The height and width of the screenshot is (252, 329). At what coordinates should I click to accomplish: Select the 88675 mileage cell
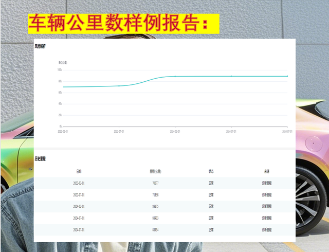tap(155, 207)
